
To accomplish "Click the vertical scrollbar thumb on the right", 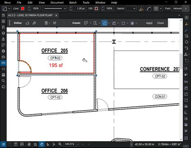I will pyautogui.click(x=181, y=61).
